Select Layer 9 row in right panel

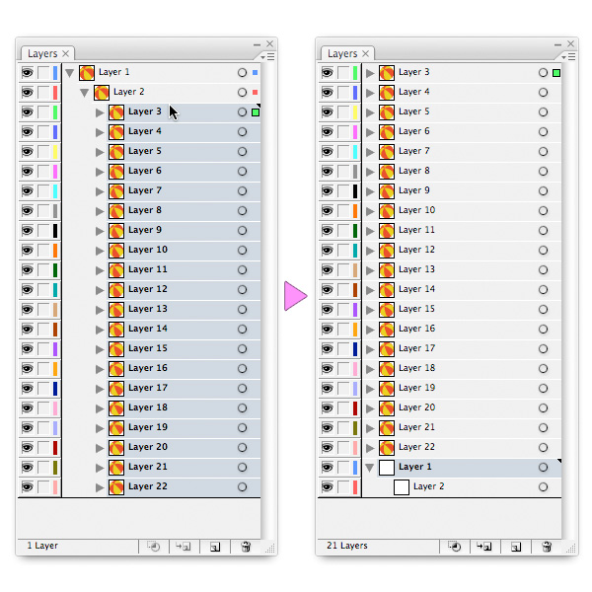click(x=462, y=190)
